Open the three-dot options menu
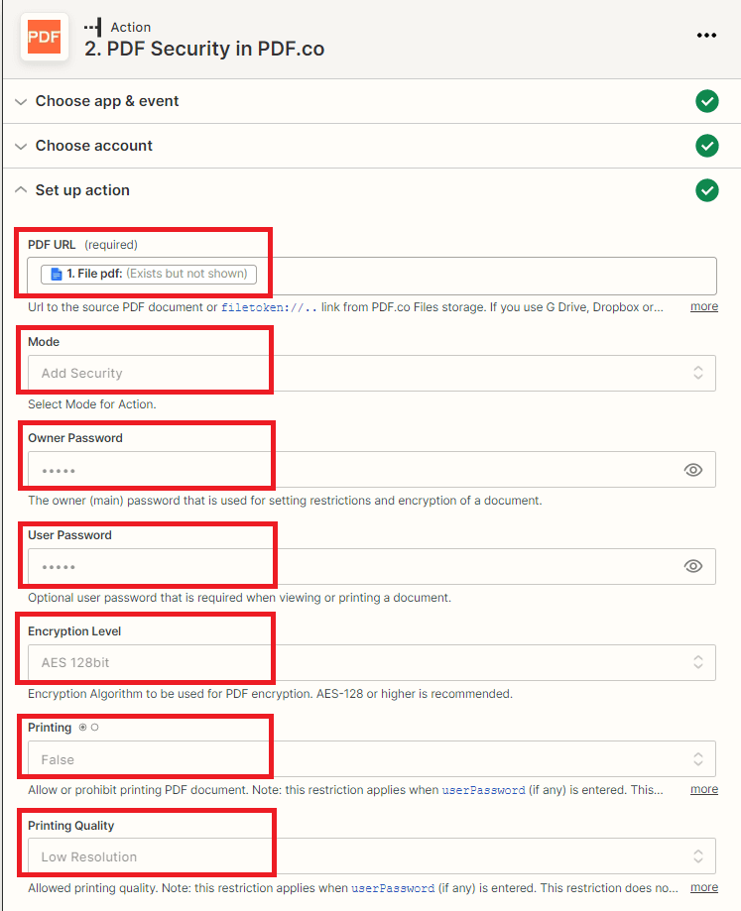 click(x=707, y=36)
